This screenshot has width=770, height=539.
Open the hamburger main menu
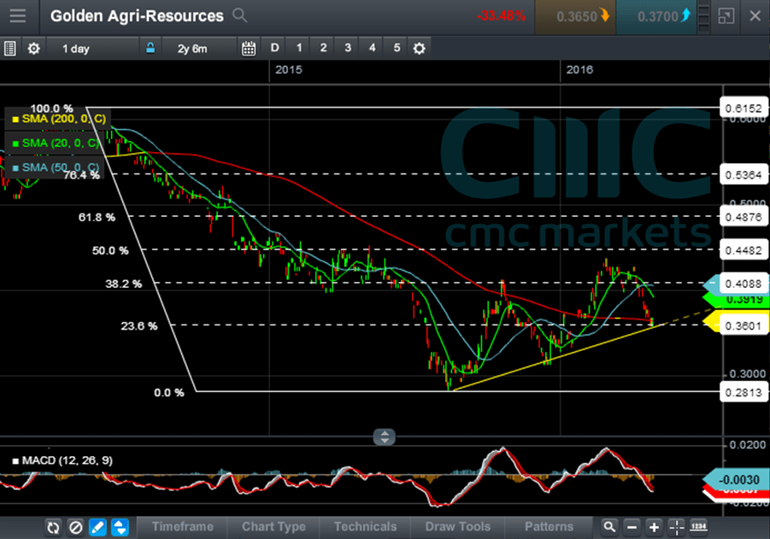point(18,16)
